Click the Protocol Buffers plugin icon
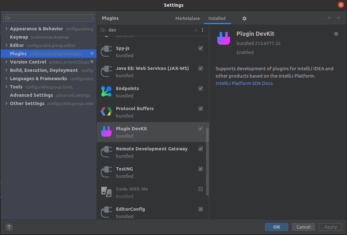 (106, 112)
